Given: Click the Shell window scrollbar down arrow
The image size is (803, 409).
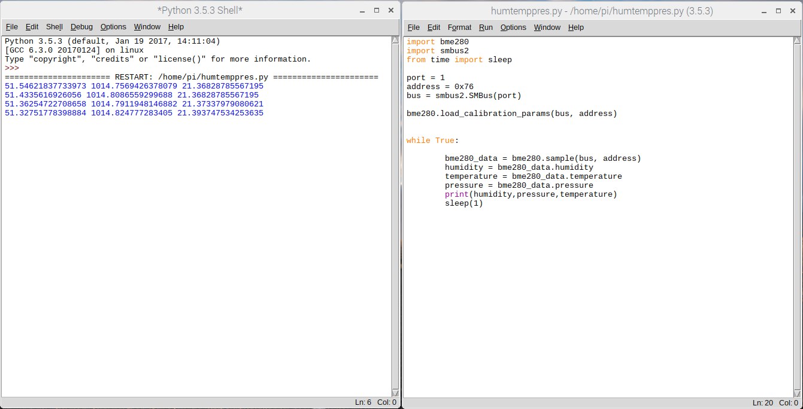Looking at the screenshot, I should click(x=395, y=393).
